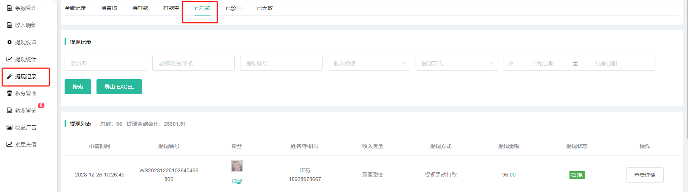Switch to the 待审核 tab

point(109,8)
